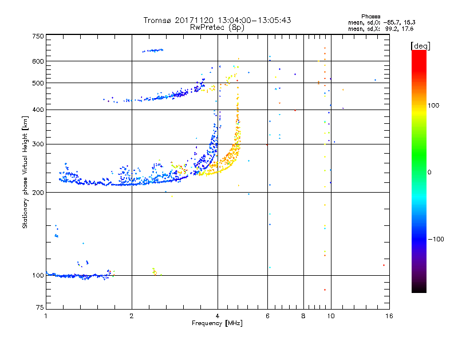Click y-axis label 200
Viewport: 458px width, 344px height.
coord(38,193)
